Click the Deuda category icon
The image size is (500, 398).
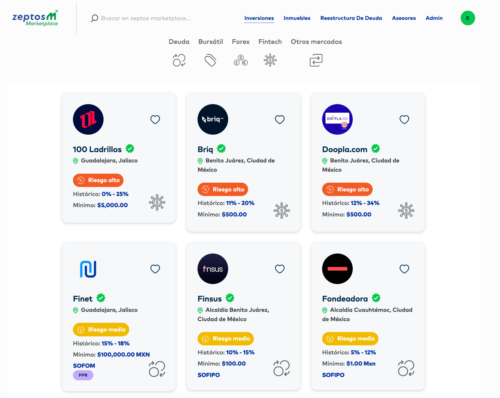click(179, 60)
